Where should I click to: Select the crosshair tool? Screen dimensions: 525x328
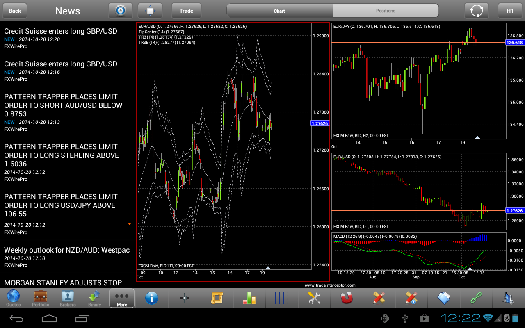[185, 298]
